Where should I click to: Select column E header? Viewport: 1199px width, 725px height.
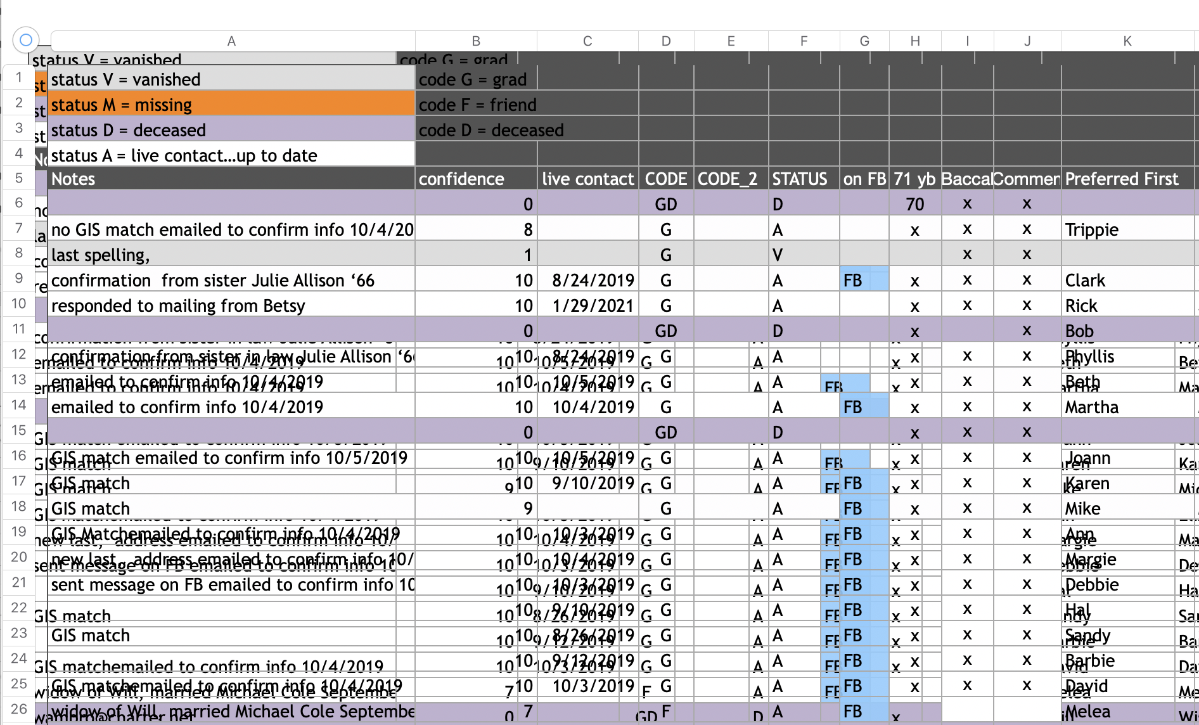click(731, 41)
